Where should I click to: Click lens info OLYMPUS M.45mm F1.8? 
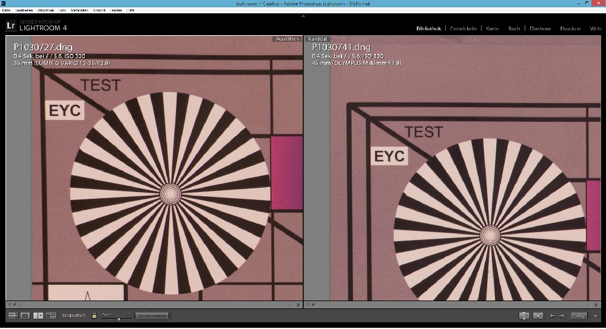367,63
